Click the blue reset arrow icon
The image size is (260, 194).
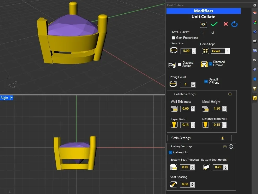[x=234, y=24]
